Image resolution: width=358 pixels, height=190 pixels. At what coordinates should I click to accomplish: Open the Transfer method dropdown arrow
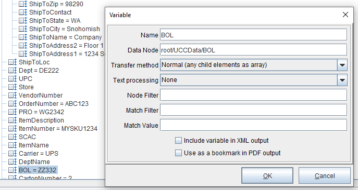[x=342, y=65]
